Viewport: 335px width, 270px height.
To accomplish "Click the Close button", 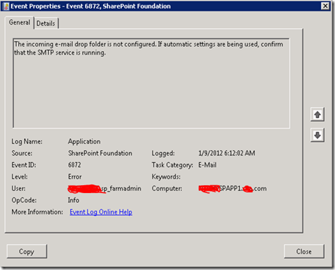I will click(x=304, y=251).
